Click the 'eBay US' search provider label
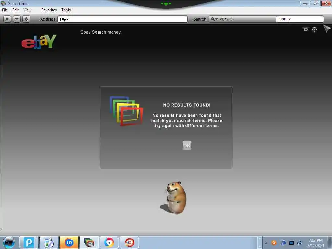The width and height of the screenshot is (332, 249). tap(227, 19)
